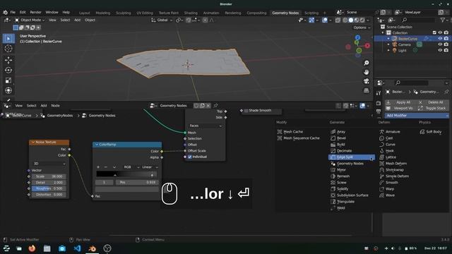Open the RGB color mode dropdown on ColorRamp
Image resolution: width=452 pixels, height=254 pixels.
point(131,167)
